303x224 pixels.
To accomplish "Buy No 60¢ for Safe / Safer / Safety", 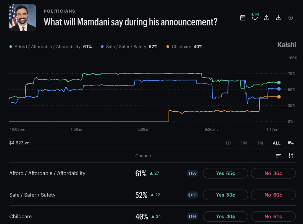I will 273,195.
